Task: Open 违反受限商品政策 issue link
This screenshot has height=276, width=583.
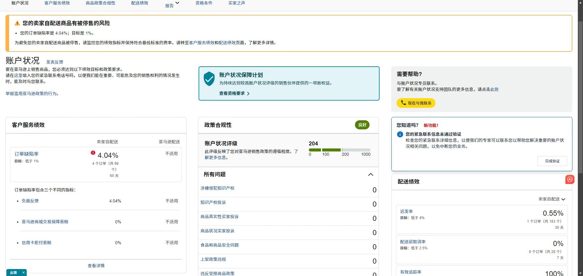Action: click(x=217, y=273)
